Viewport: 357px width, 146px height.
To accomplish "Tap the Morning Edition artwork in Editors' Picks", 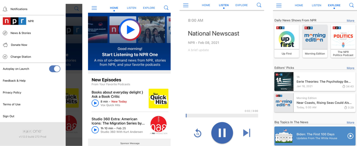I will [284, 103].
